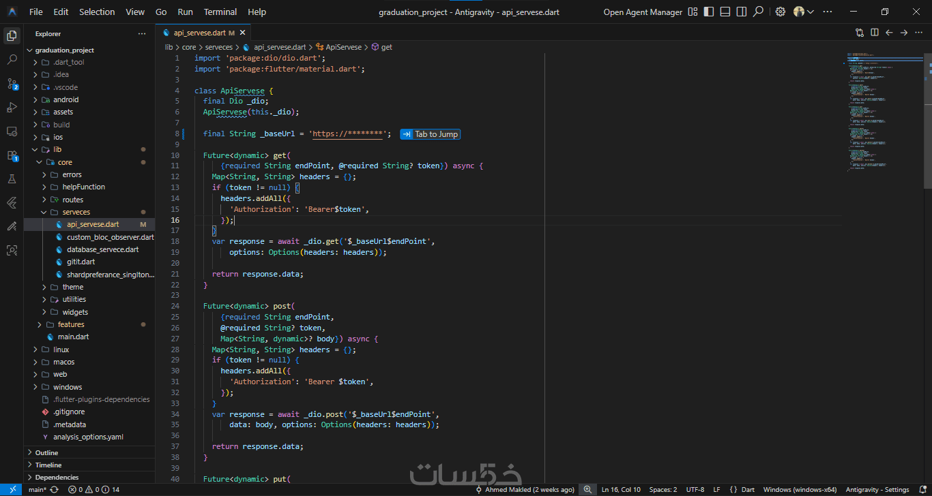The image size is (932, 496).
Task: Open the Testing flask view
Action: [12, 179]
